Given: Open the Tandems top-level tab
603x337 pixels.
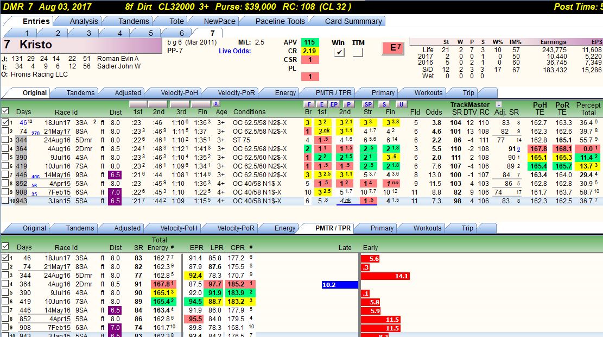Looking at the screenshot, I should pyautogui.click(x=134, y=21).
